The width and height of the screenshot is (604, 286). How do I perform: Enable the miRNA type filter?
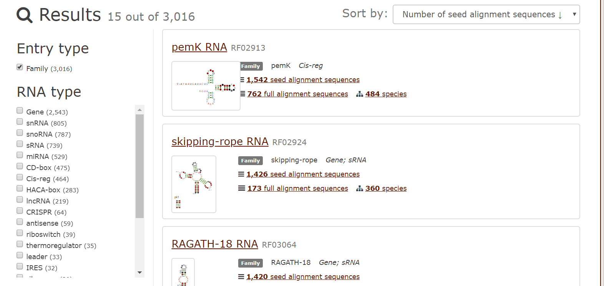[x=20, y=155]
